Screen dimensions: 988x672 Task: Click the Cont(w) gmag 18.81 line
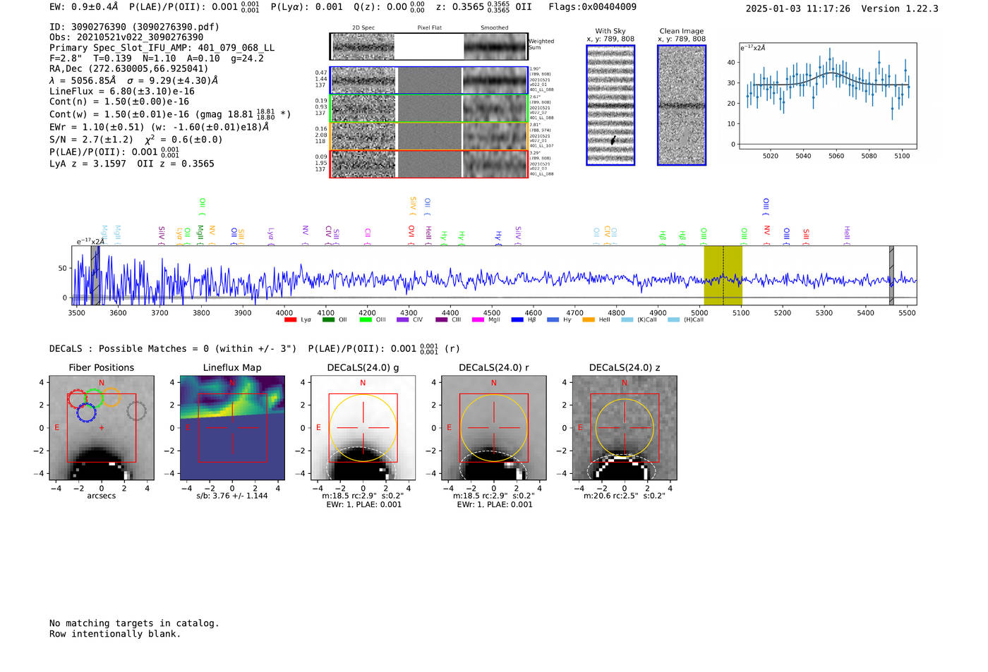[x=170, y=114]
